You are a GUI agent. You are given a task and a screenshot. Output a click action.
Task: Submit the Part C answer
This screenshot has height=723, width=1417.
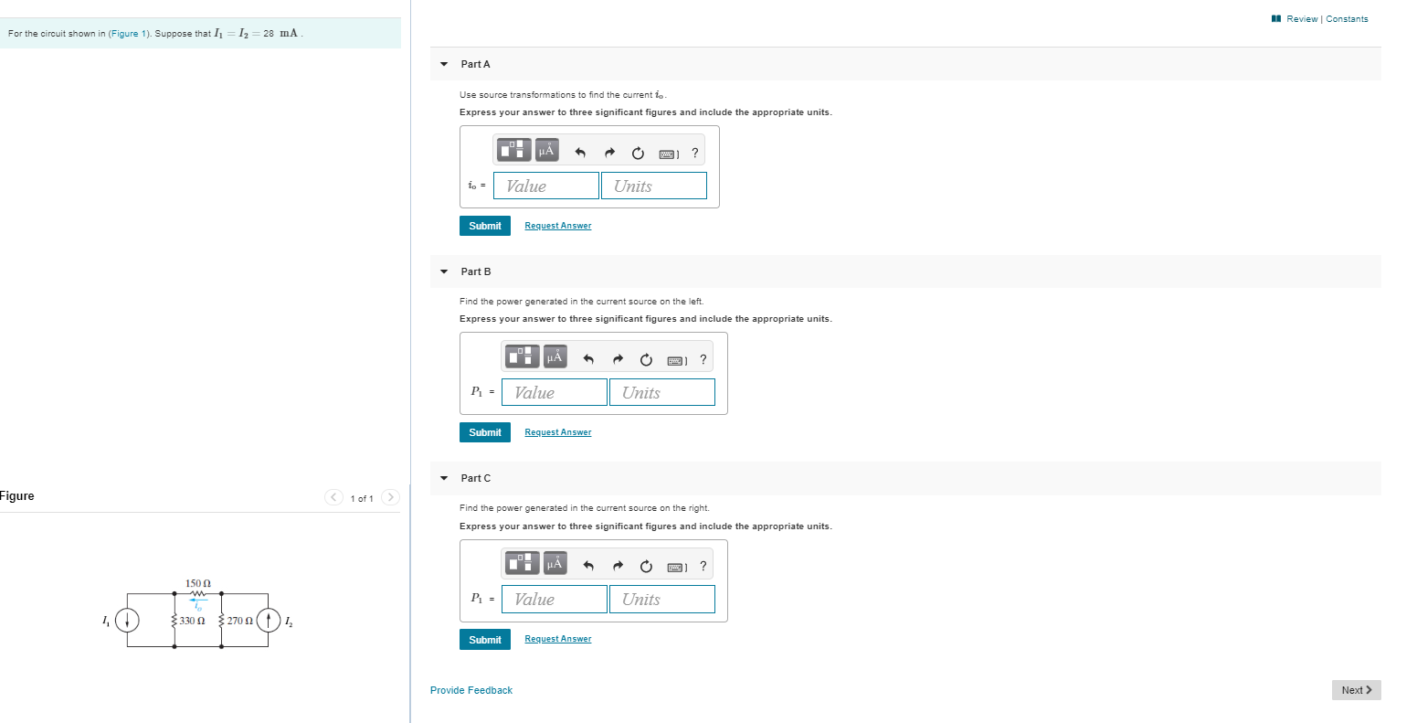click(485, 640)
